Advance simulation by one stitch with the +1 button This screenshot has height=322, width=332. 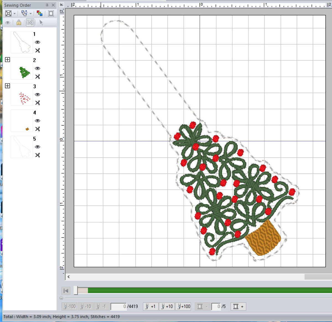point(150,306)
